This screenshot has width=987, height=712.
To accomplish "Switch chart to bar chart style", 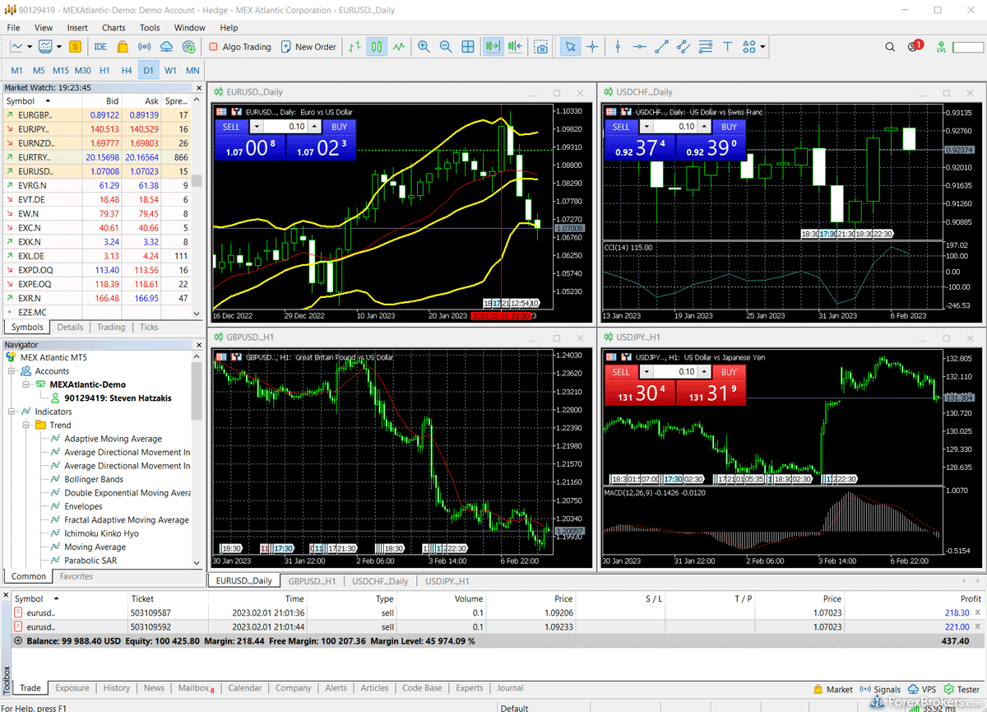I will (354, 47).
